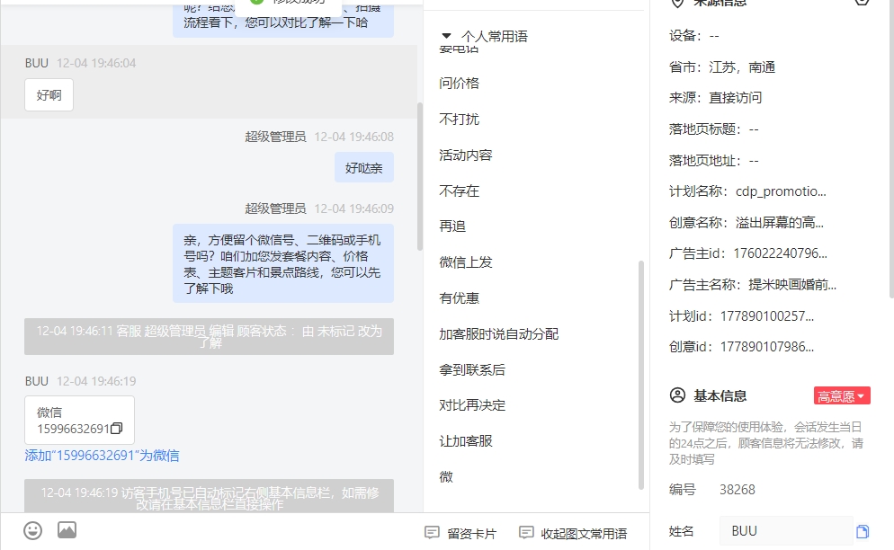Viewport: 894px width, 550px height.
Task: Click the 计划名称 cdp_promotio... value
Action: tap(781, 191)
